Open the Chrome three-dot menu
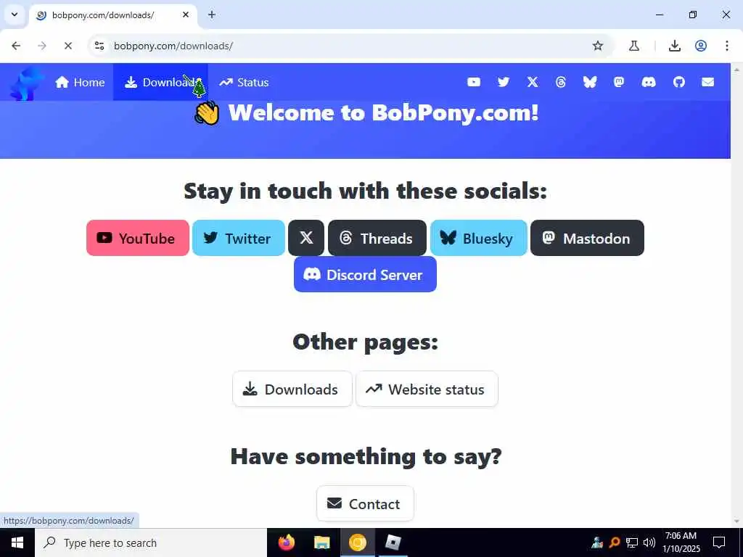Screen dimensions: 743x557 [726, 46]
